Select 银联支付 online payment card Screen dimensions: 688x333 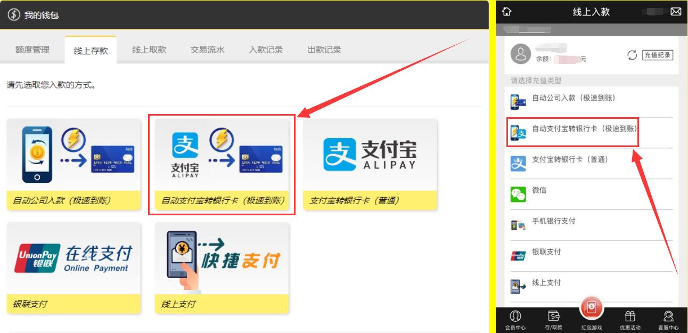click(73, 268)
